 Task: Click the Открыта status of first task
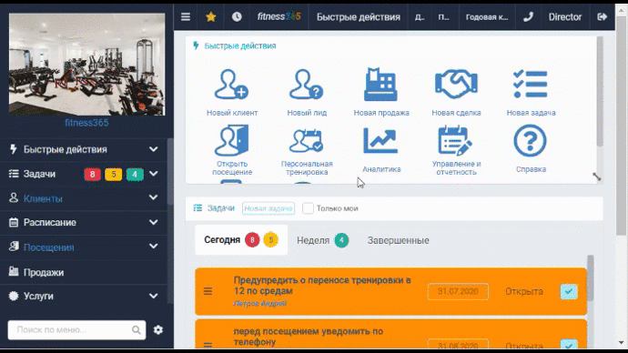(x=524, y=291)
